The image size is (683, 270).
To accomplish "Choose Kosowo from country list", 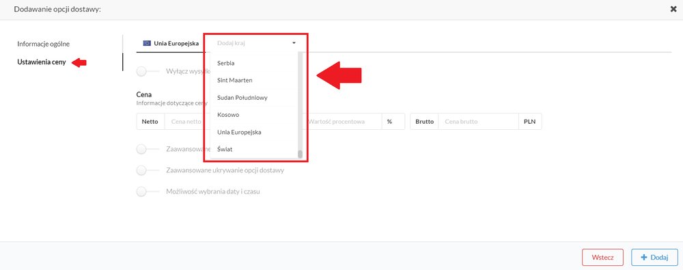I will click(x=253, y=115).
